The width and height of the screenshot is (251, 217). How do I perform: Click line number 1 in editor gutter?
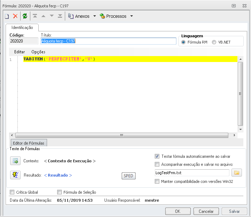coord(10,60)
